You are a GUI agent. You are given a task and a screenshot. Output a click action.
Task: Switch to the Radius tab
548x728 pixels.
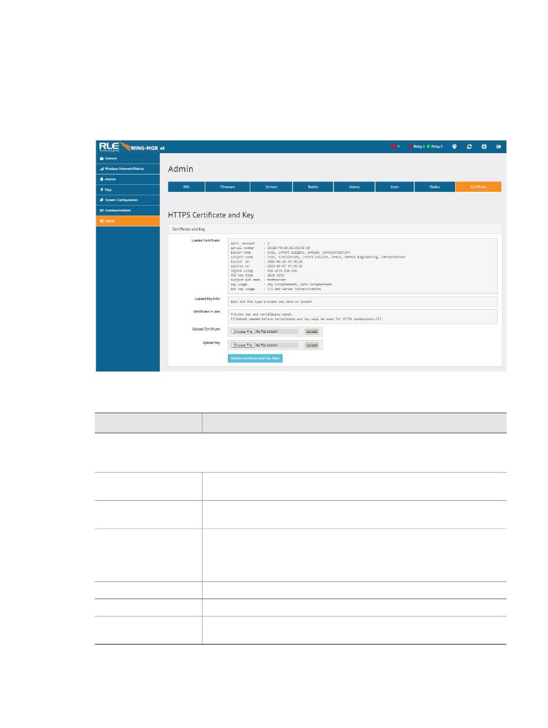tap(435, 187)
